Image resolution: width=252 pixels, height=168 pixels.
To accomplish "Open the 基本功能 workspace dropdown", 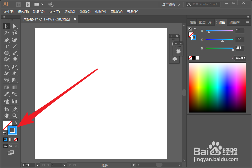I will coord(171,4).
